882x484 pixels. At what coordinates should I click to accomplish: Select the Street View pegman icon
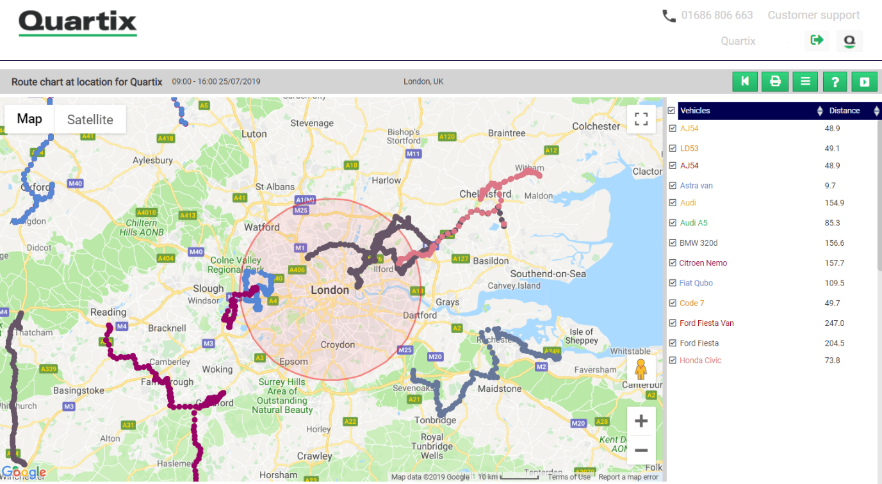(641, 368)
